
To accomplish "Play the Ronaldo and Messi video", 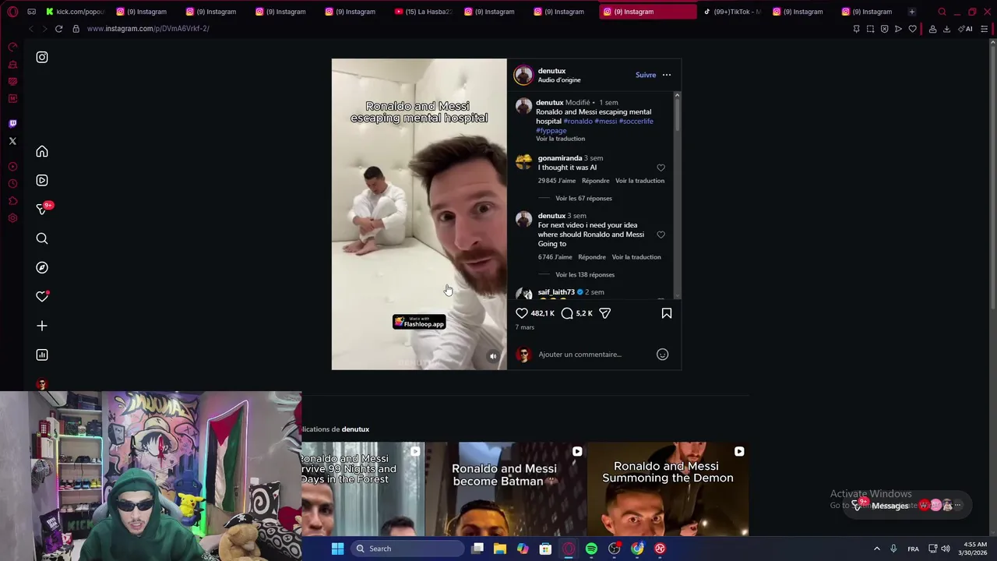I will (x=419, y=214).
